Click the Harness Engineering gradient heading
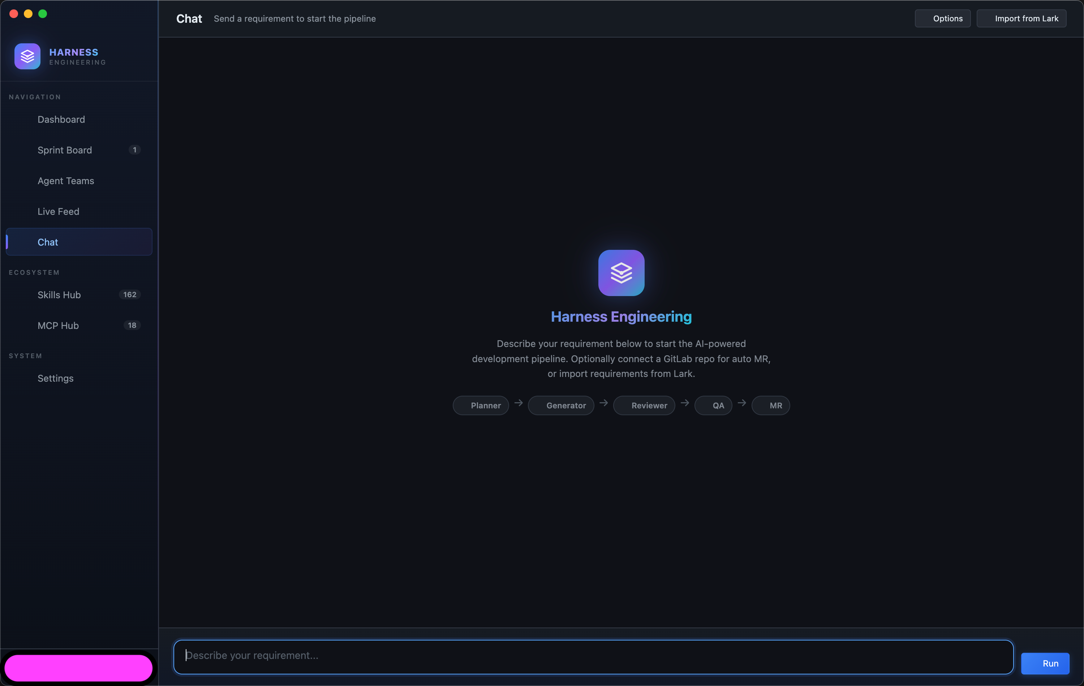This screenshot has width=1084, height=686. coord(621,317)
